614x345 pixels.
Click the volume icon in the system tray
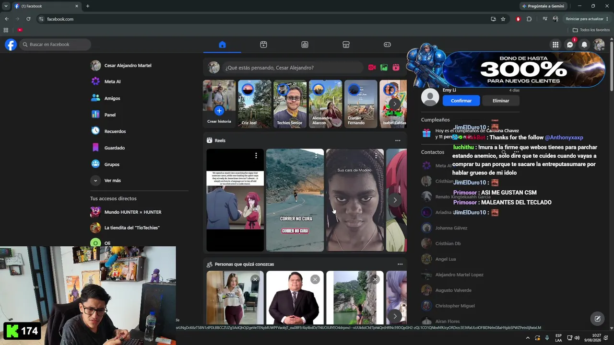click(577, 338)
